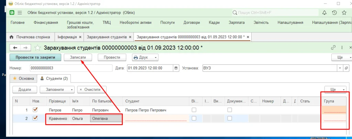Open the Звітність section

261,22
